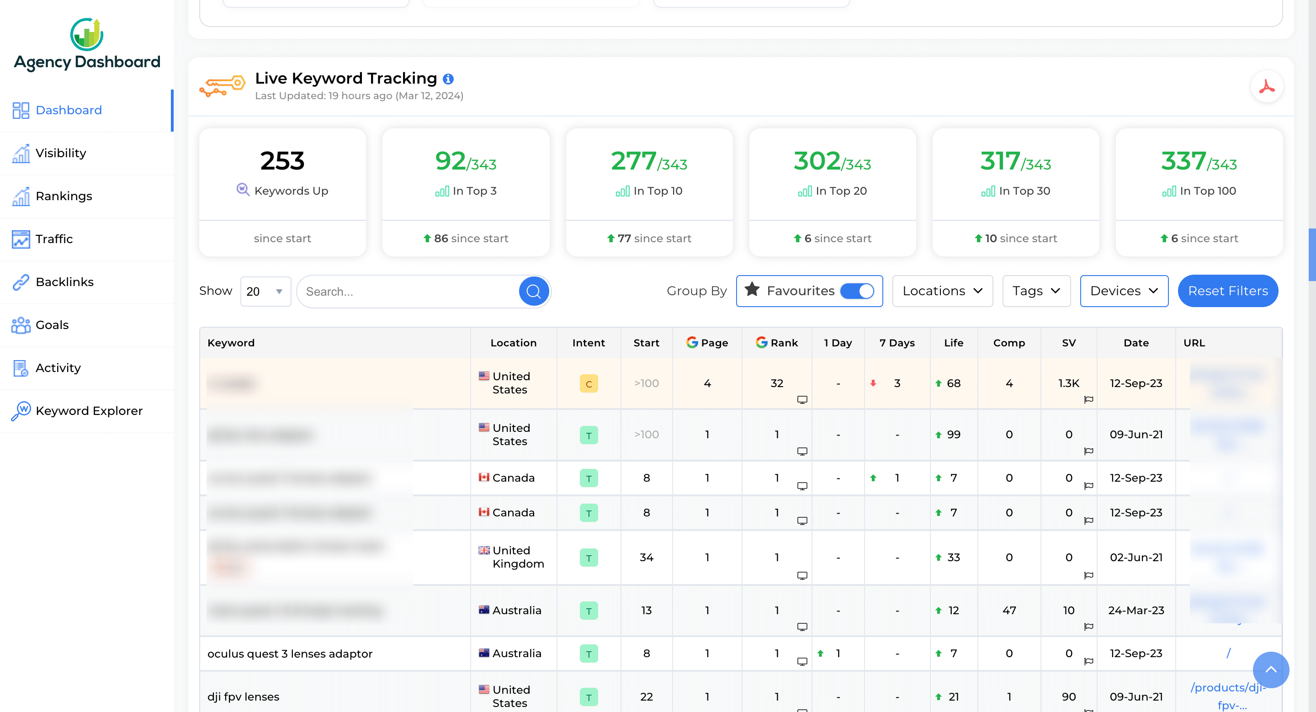Screen dimensions: 1316x712
Task: Click the Favourites star icon
Action: click(x=752, y=290)
